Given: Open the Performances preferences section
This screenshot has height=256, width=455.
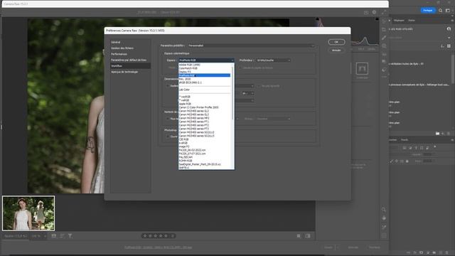Looking at the screenshot, I should (x=119, y=54).
